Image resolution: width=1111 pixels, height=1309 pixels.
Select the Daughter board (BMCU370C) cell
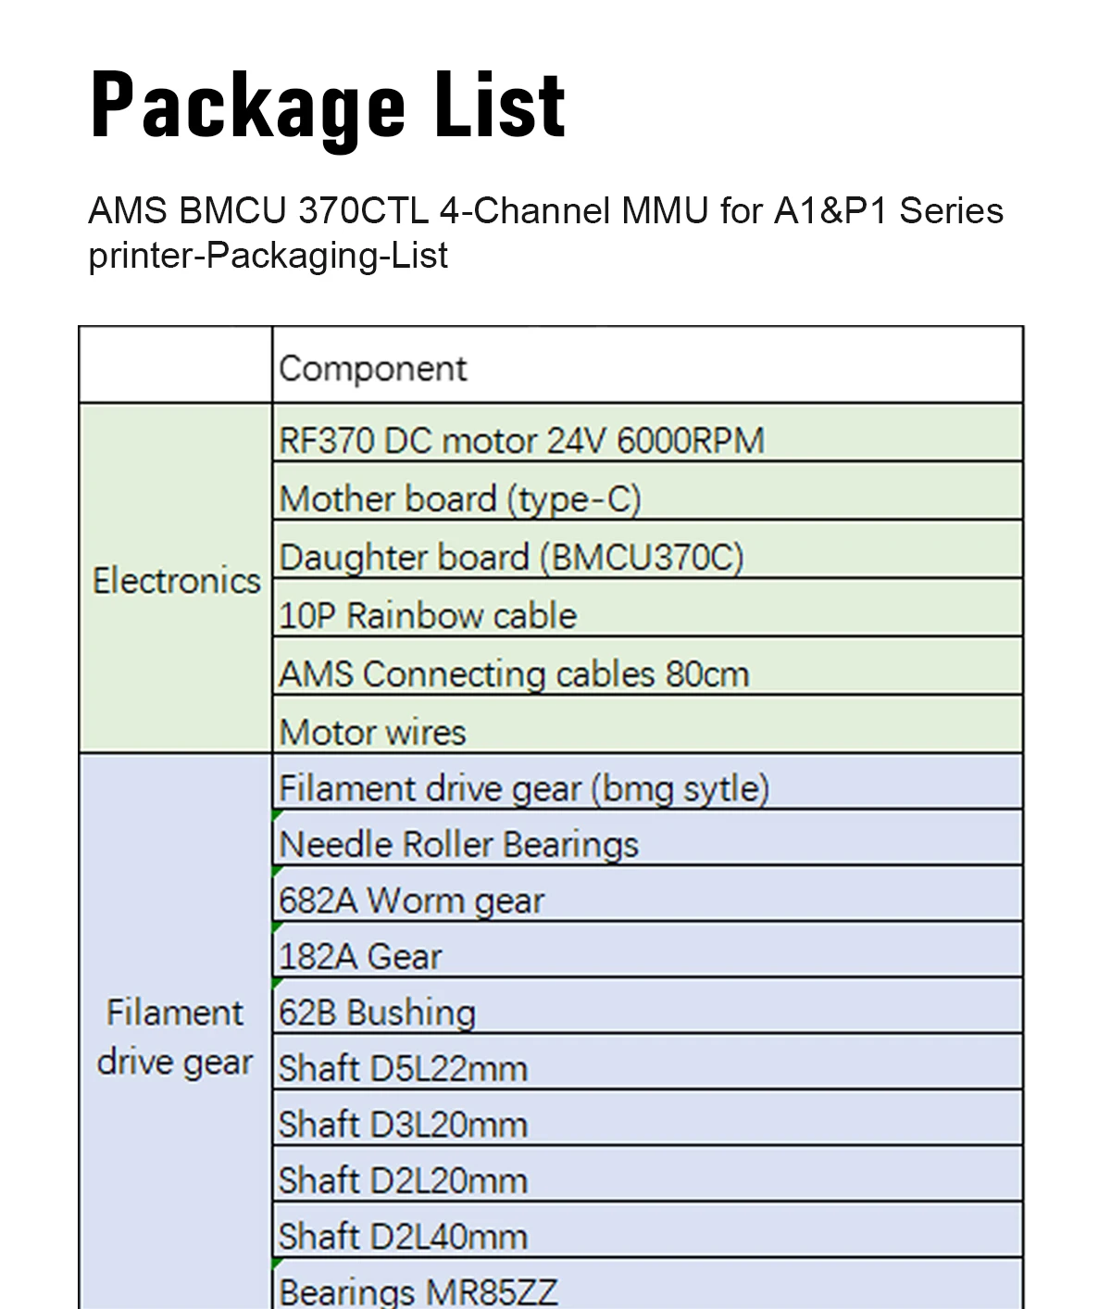pyautogui.click(x=647, y=549)
